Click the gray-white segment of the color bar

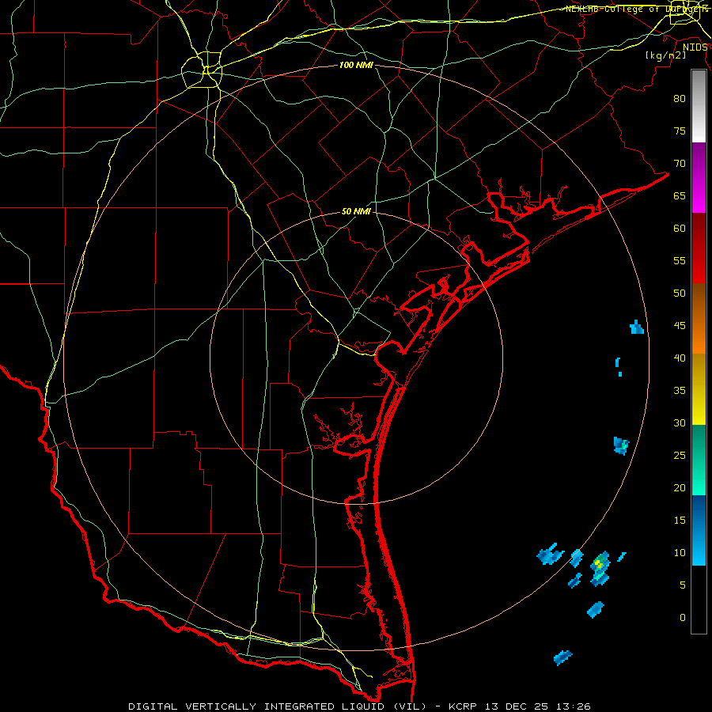coord(699,106)
